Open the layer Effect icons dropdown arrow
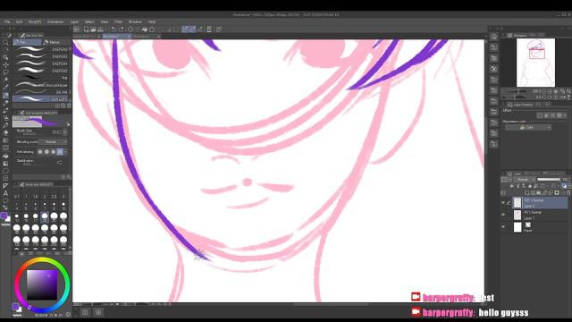The image size is (572, 322). tap(565, 115)
